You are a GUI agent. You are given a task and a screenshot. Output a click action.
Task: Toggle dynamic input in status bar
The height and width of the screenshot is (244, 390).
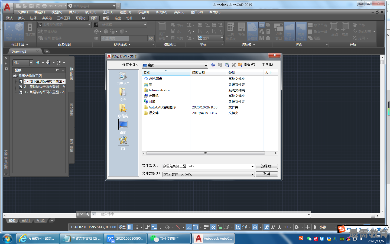154,227
